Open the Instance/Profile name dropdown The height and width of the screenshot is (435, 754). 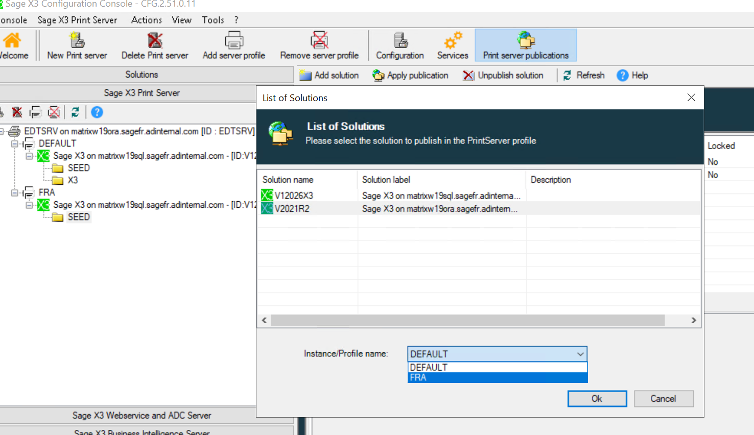(x=580, y=353)
